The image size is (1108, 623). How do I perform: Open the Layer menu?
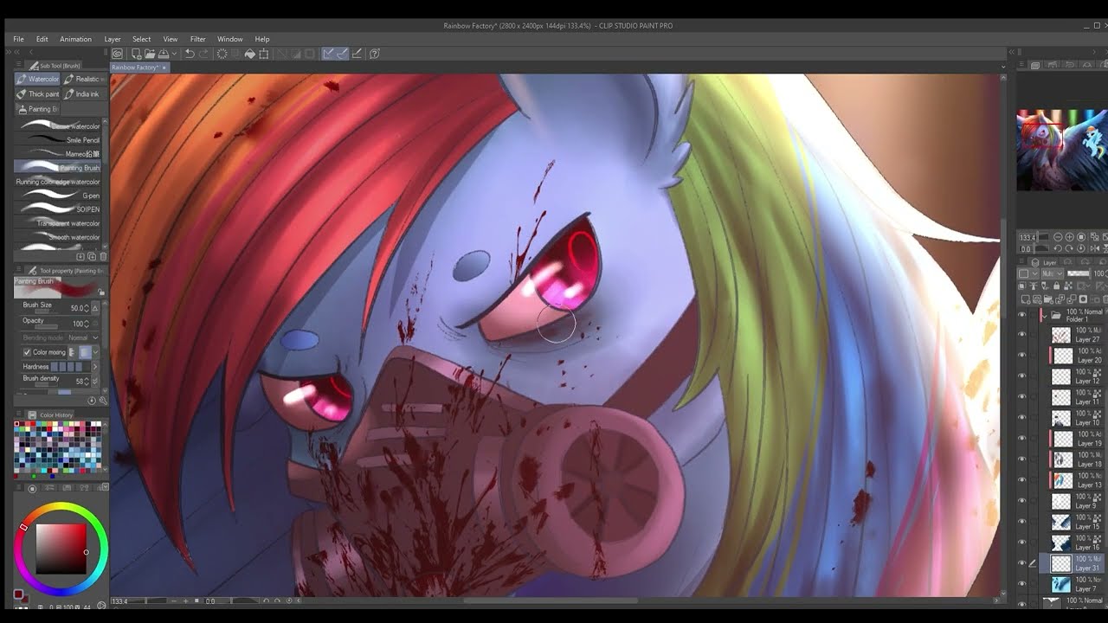(x=113, y=39)
